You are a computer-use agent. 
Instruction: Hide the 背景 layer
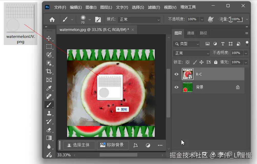click(x=176, y=87)
